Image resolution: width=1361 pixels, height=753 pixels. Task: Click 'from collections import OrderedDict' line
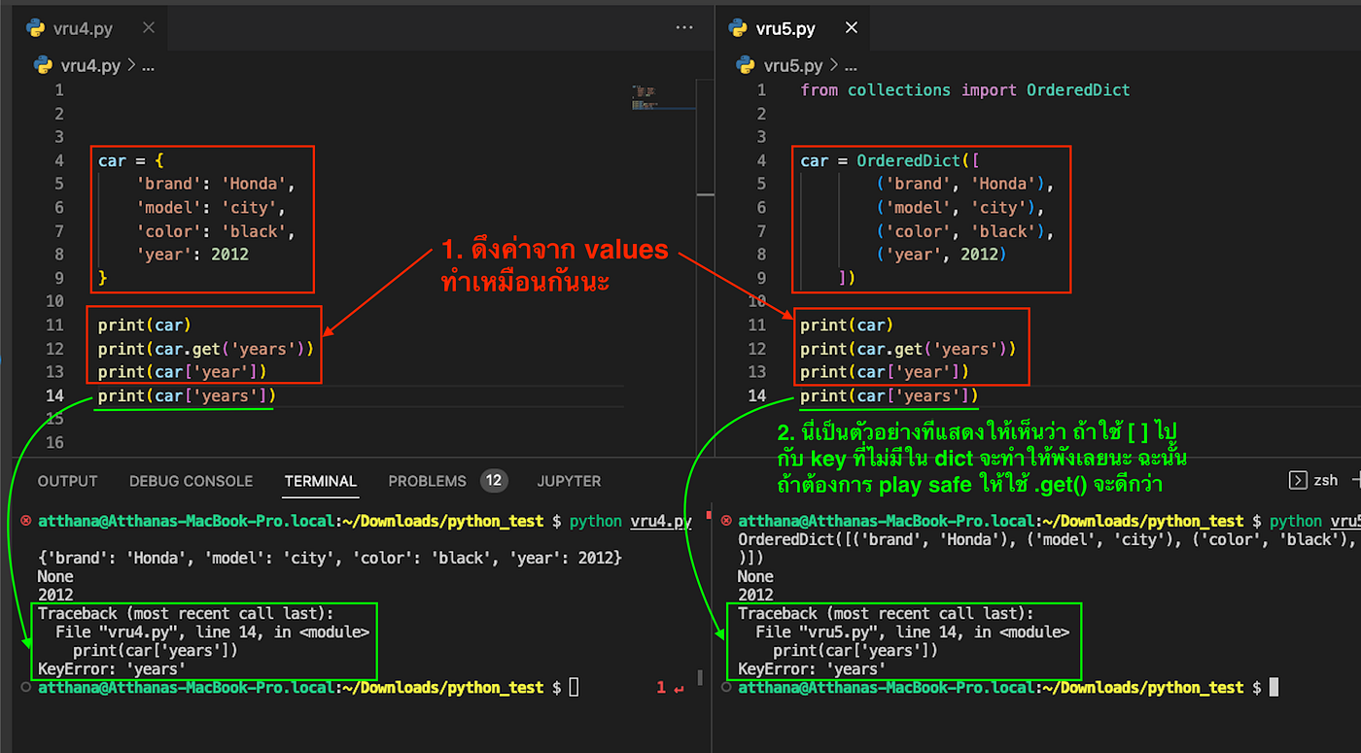point(965,90)
